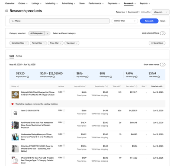Open the Orders menu
This screenshot has width=173, height=166.
[x=23, y=3]
